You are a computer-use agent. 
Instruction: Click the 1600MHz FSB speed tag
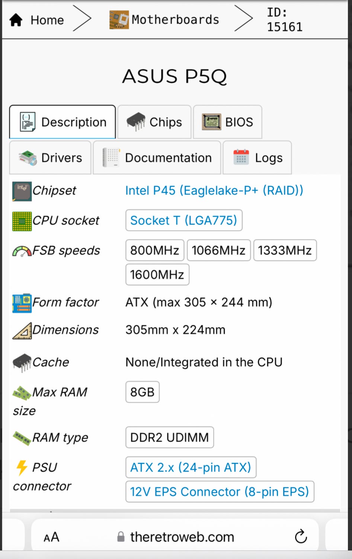157,274
